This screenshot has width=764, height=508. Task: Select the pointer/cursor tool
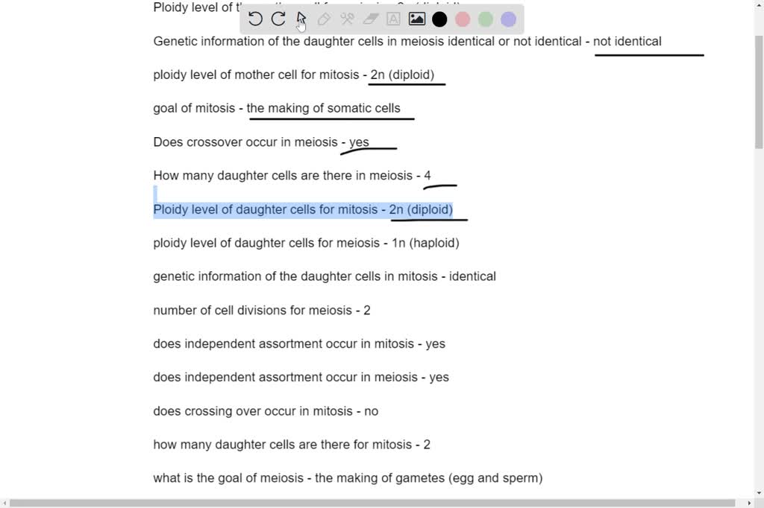301,19
